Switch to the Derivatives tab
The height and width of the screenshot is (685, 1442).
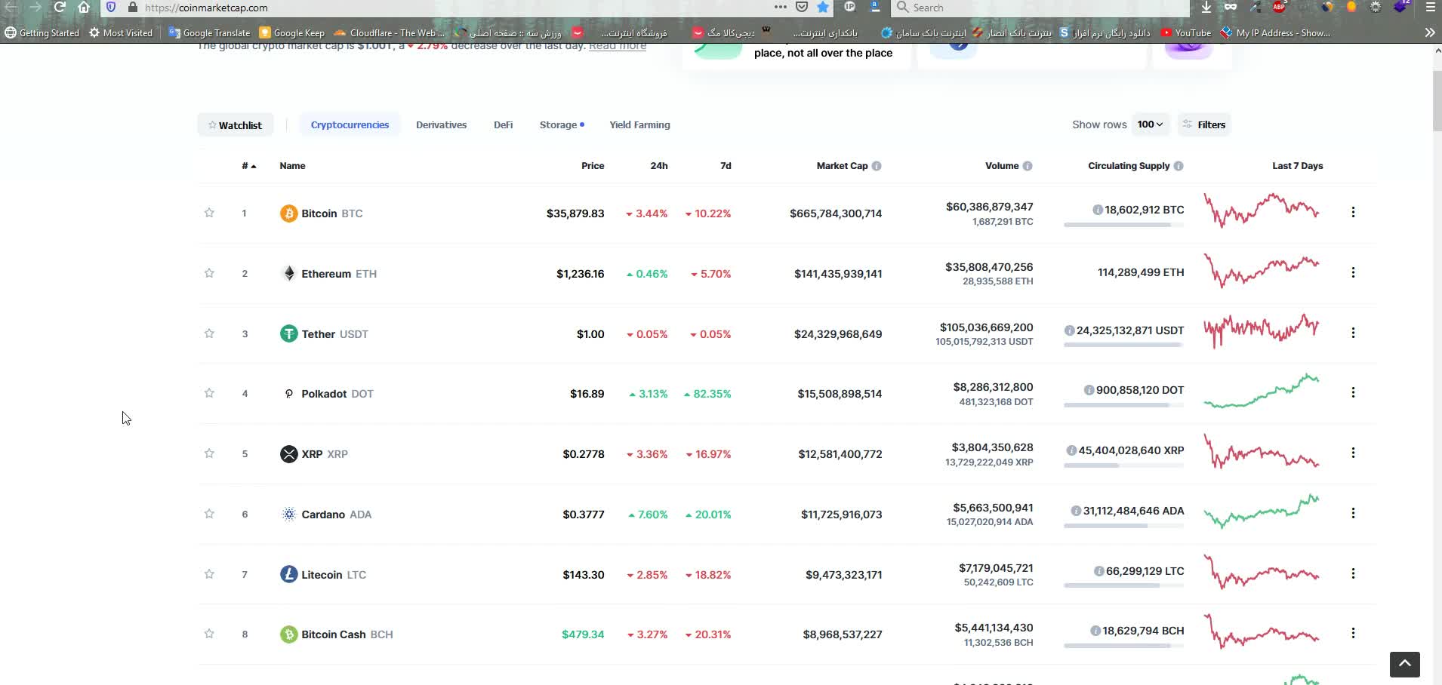(441, 124)
